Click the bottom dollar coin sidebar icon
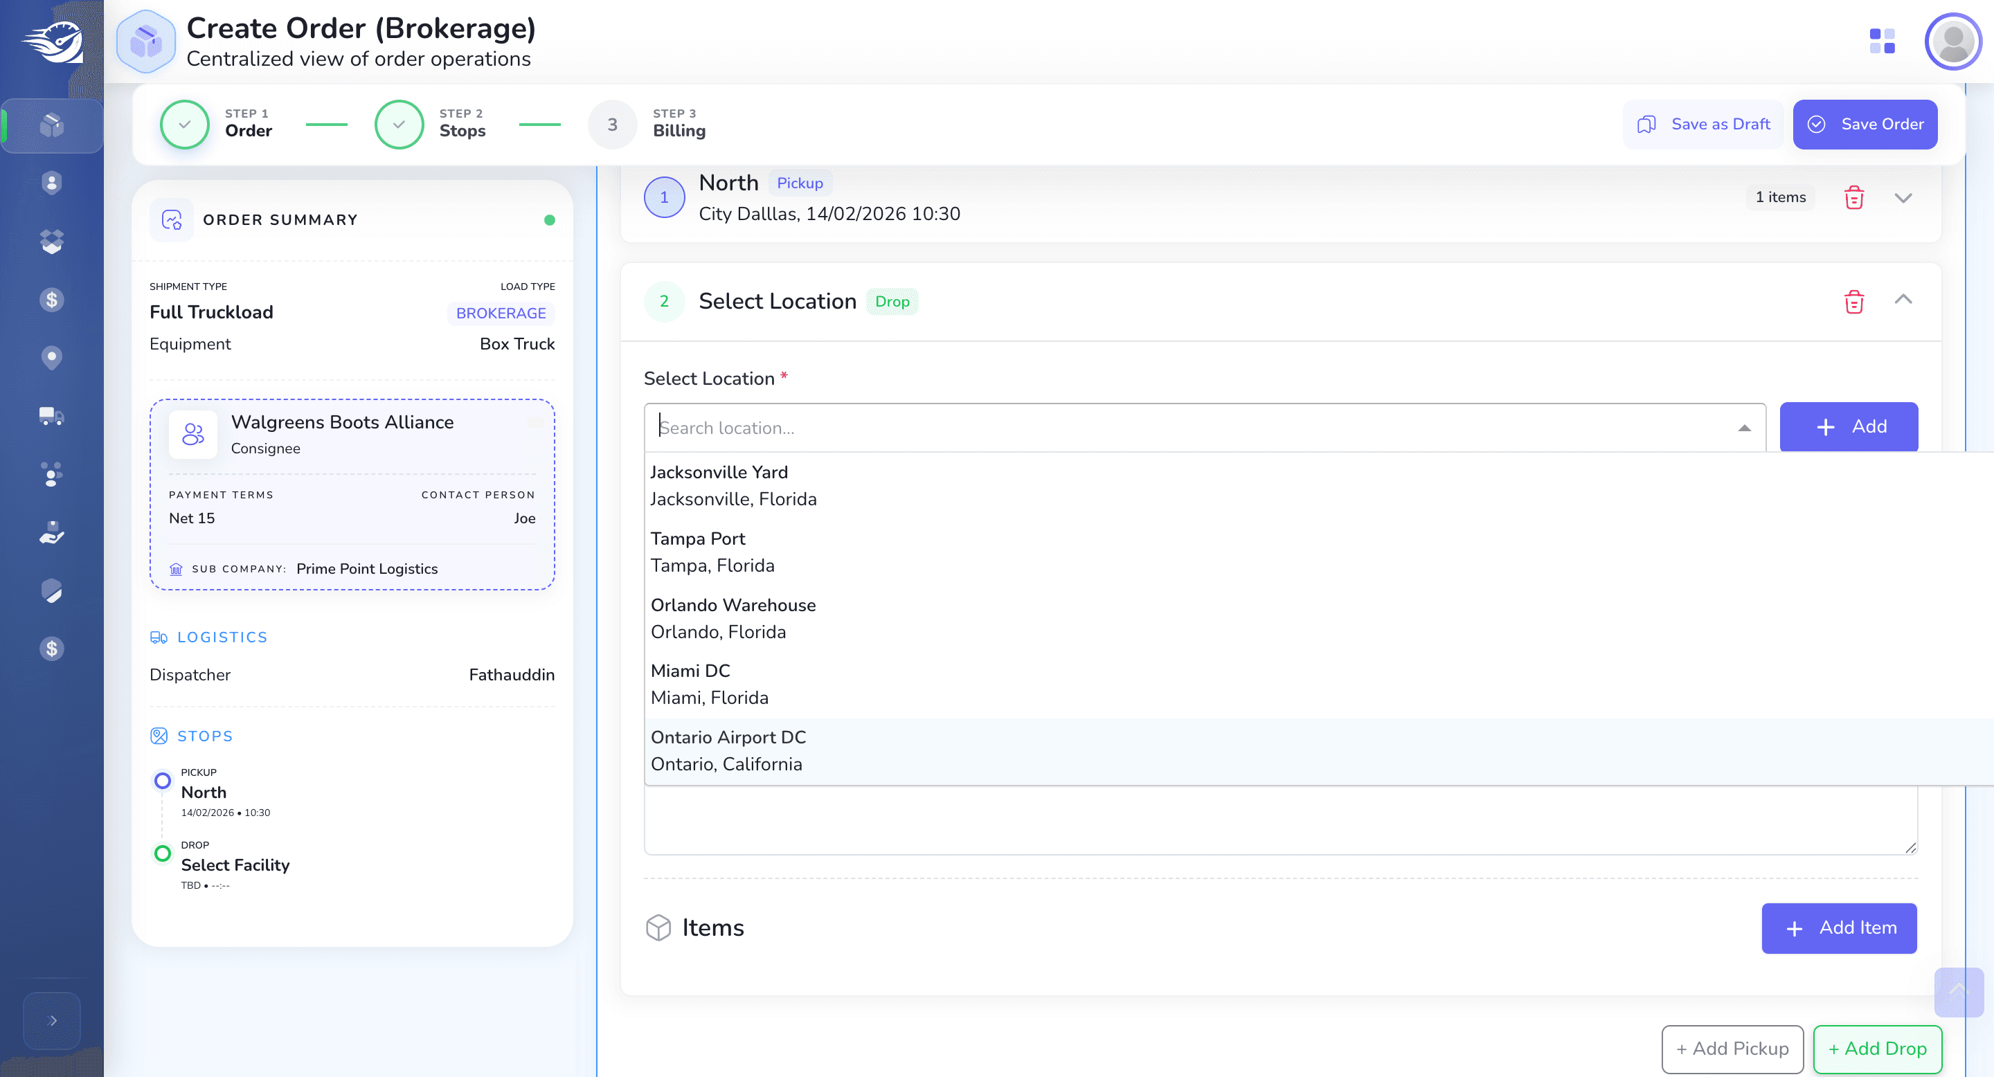1994x1077 pixels. pyautogui.click(x=52, y=649)
